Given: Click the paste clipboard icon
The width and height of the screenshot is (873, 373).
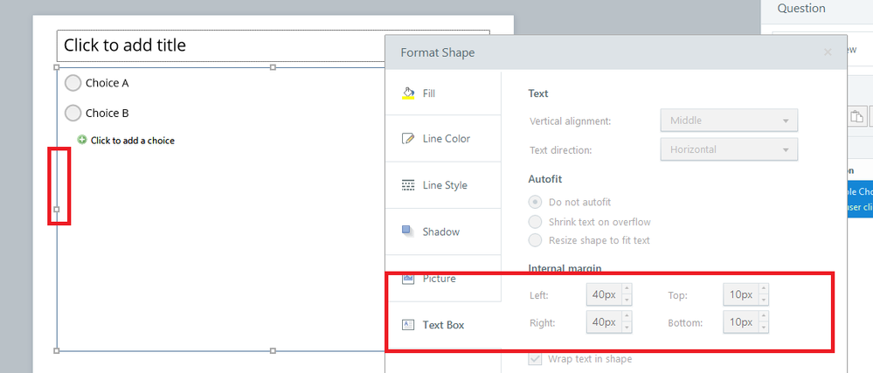Looking at the screenshot, I should (x=858, y=117).
